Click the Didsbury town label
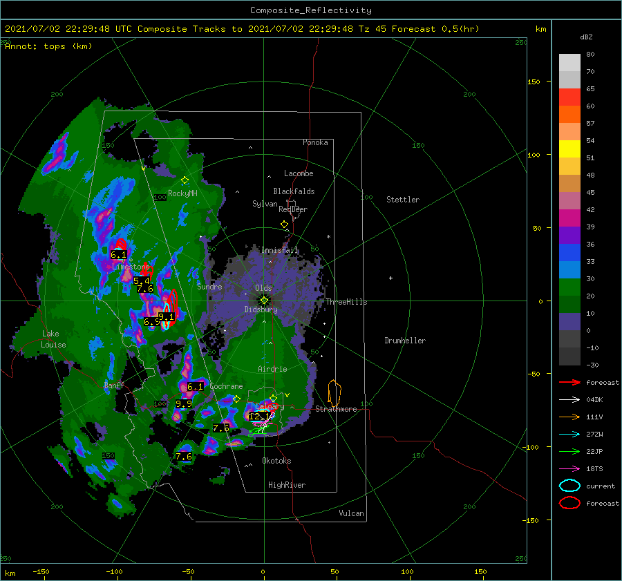The height and width of the screenshot is (581, 622). 261,309
